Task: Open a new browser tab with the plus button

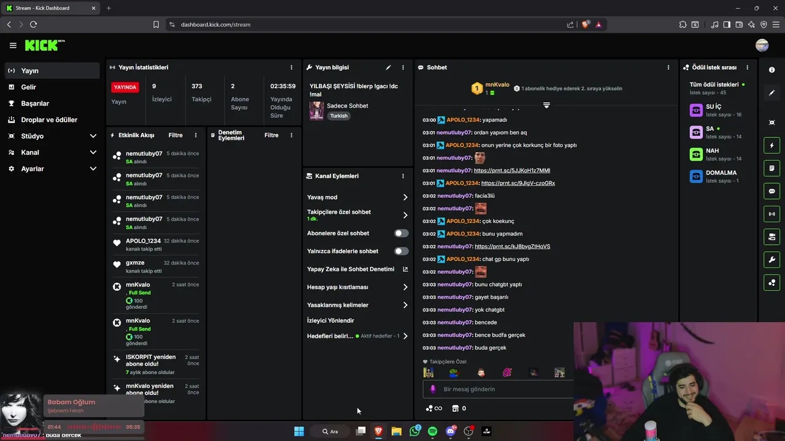Action: 109,8
